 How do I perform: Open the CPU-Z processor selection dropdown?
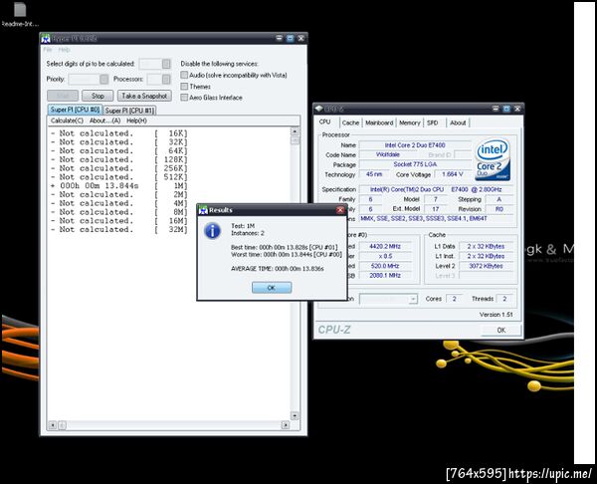point(413,299)
